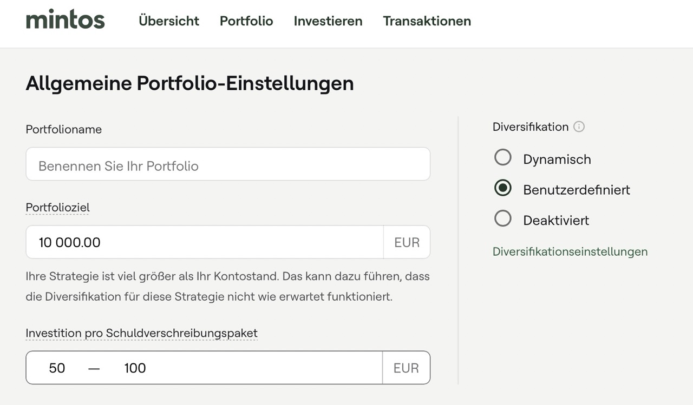Click the Mintos logo

point(65,19)
